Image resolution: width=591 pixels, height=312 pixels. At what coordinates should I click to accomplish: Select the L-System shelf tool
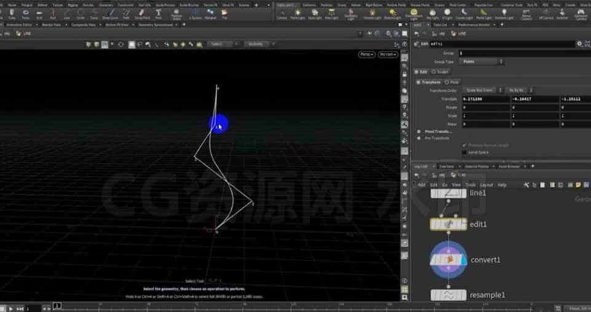tap(195, 14)
